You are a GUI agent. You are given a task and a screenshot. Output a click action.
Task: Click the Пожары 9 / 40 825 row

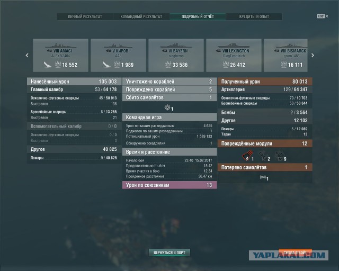(x=74, y=158)
